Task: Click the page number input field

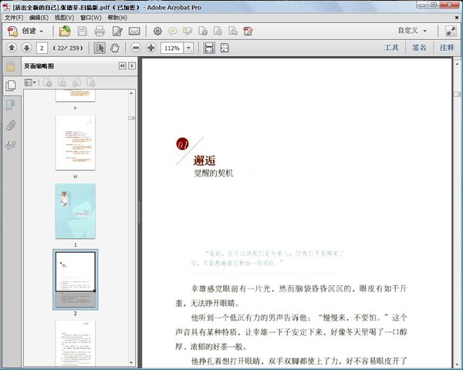Action: point(42,48)
